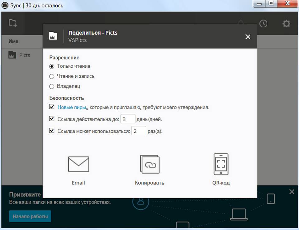The height and width of the screenshot is (230, 299).
Task: Select the Picts folder row in the list
Action: 22,55
